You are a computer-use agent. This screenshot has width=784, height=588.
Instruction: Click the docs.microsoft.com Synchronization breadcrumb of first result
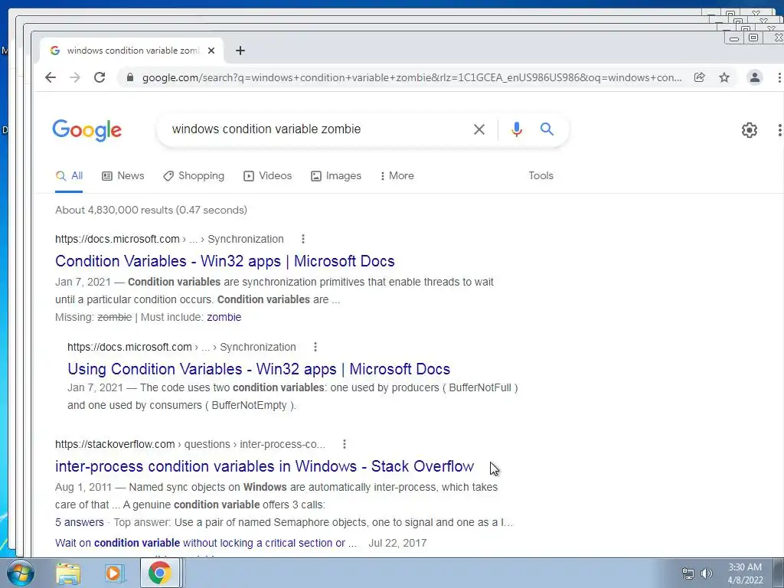169,239
